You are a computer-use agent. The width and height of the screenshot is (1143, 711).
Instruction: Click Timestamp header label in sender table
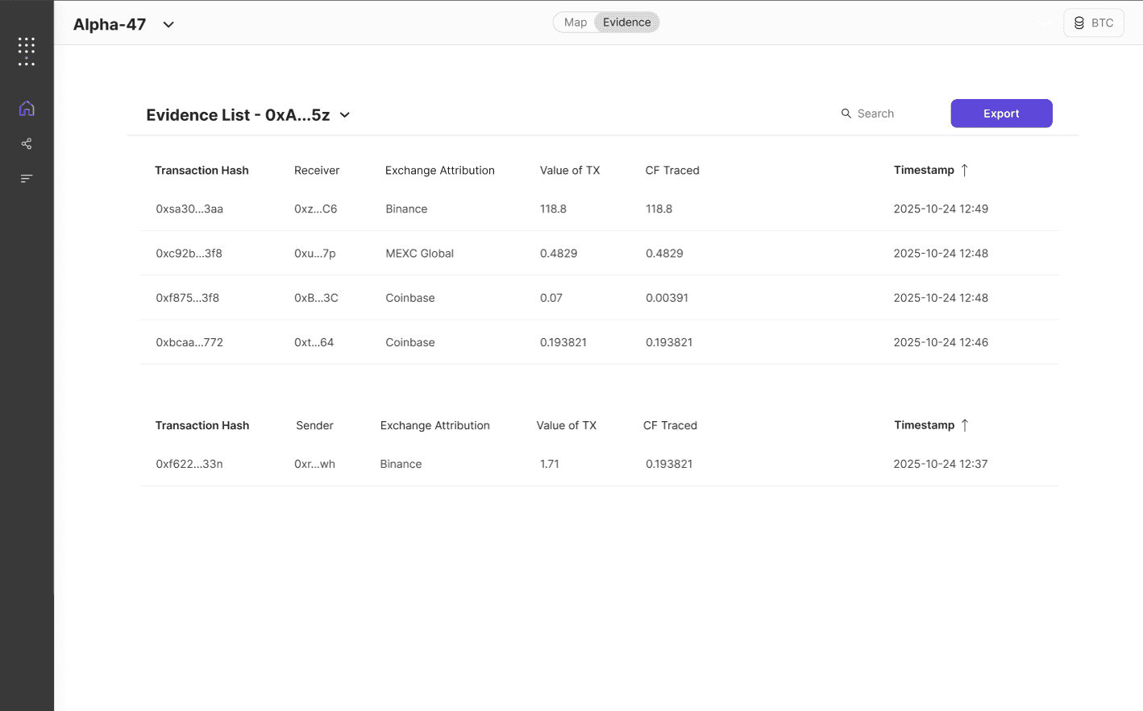point(924,425)
